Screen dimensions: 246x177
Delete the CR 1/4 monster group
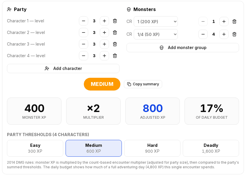234,34
